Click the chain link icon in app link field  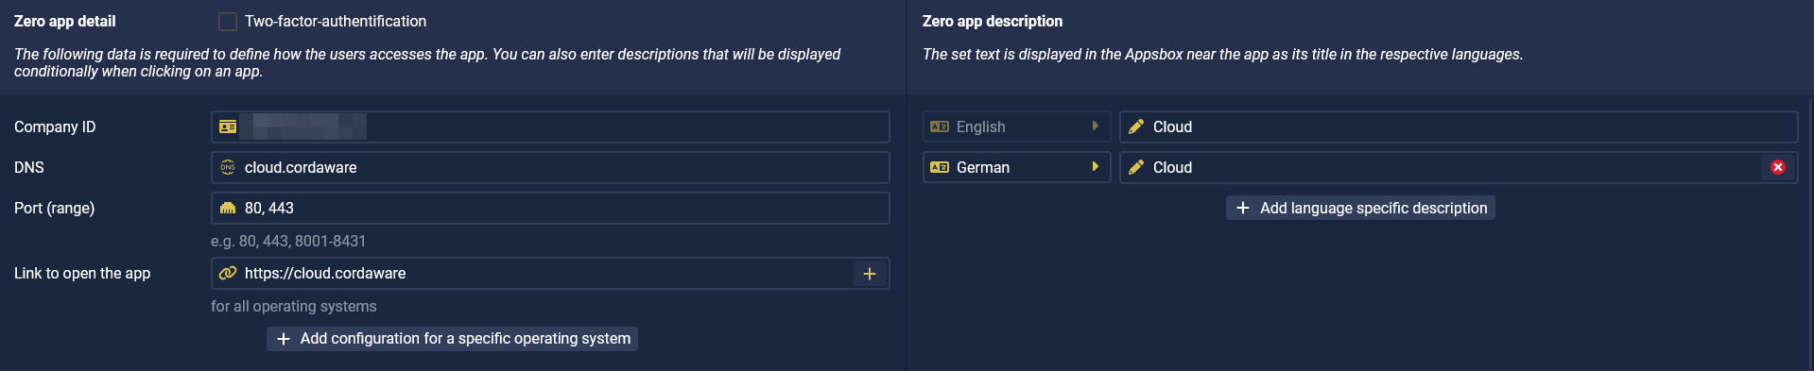point(228,273)
